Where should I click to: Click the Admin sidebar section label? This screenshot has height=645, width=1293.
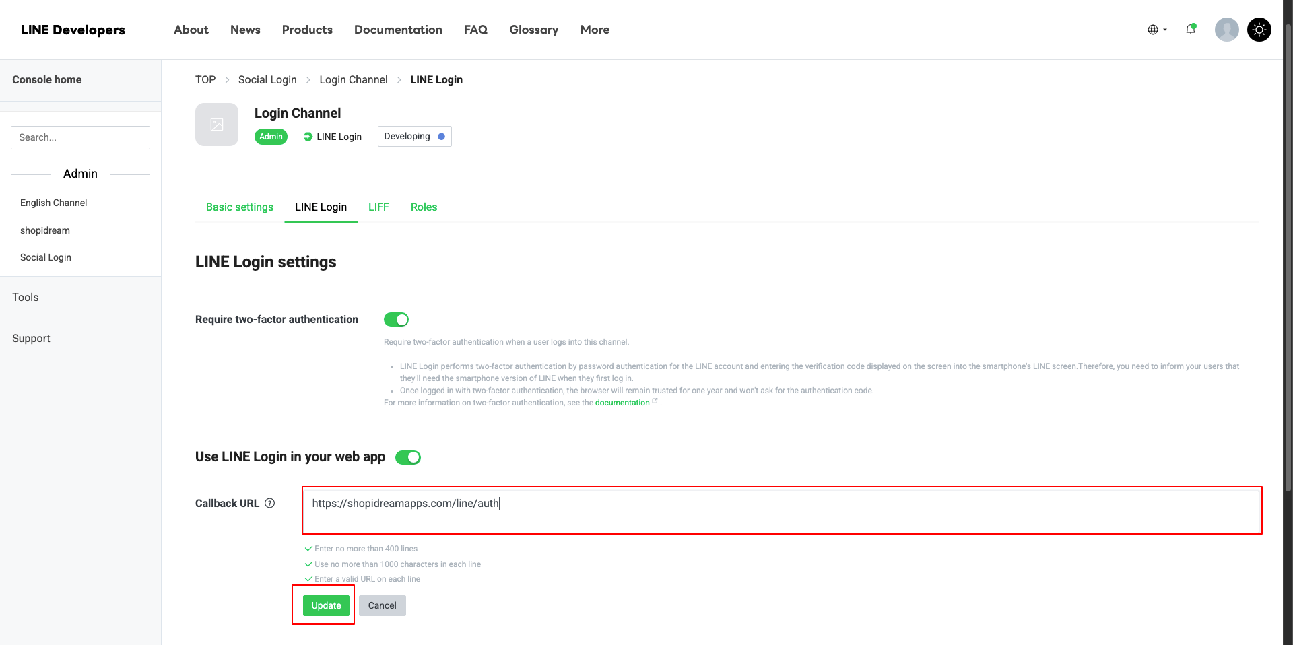(x=80, y=174)
